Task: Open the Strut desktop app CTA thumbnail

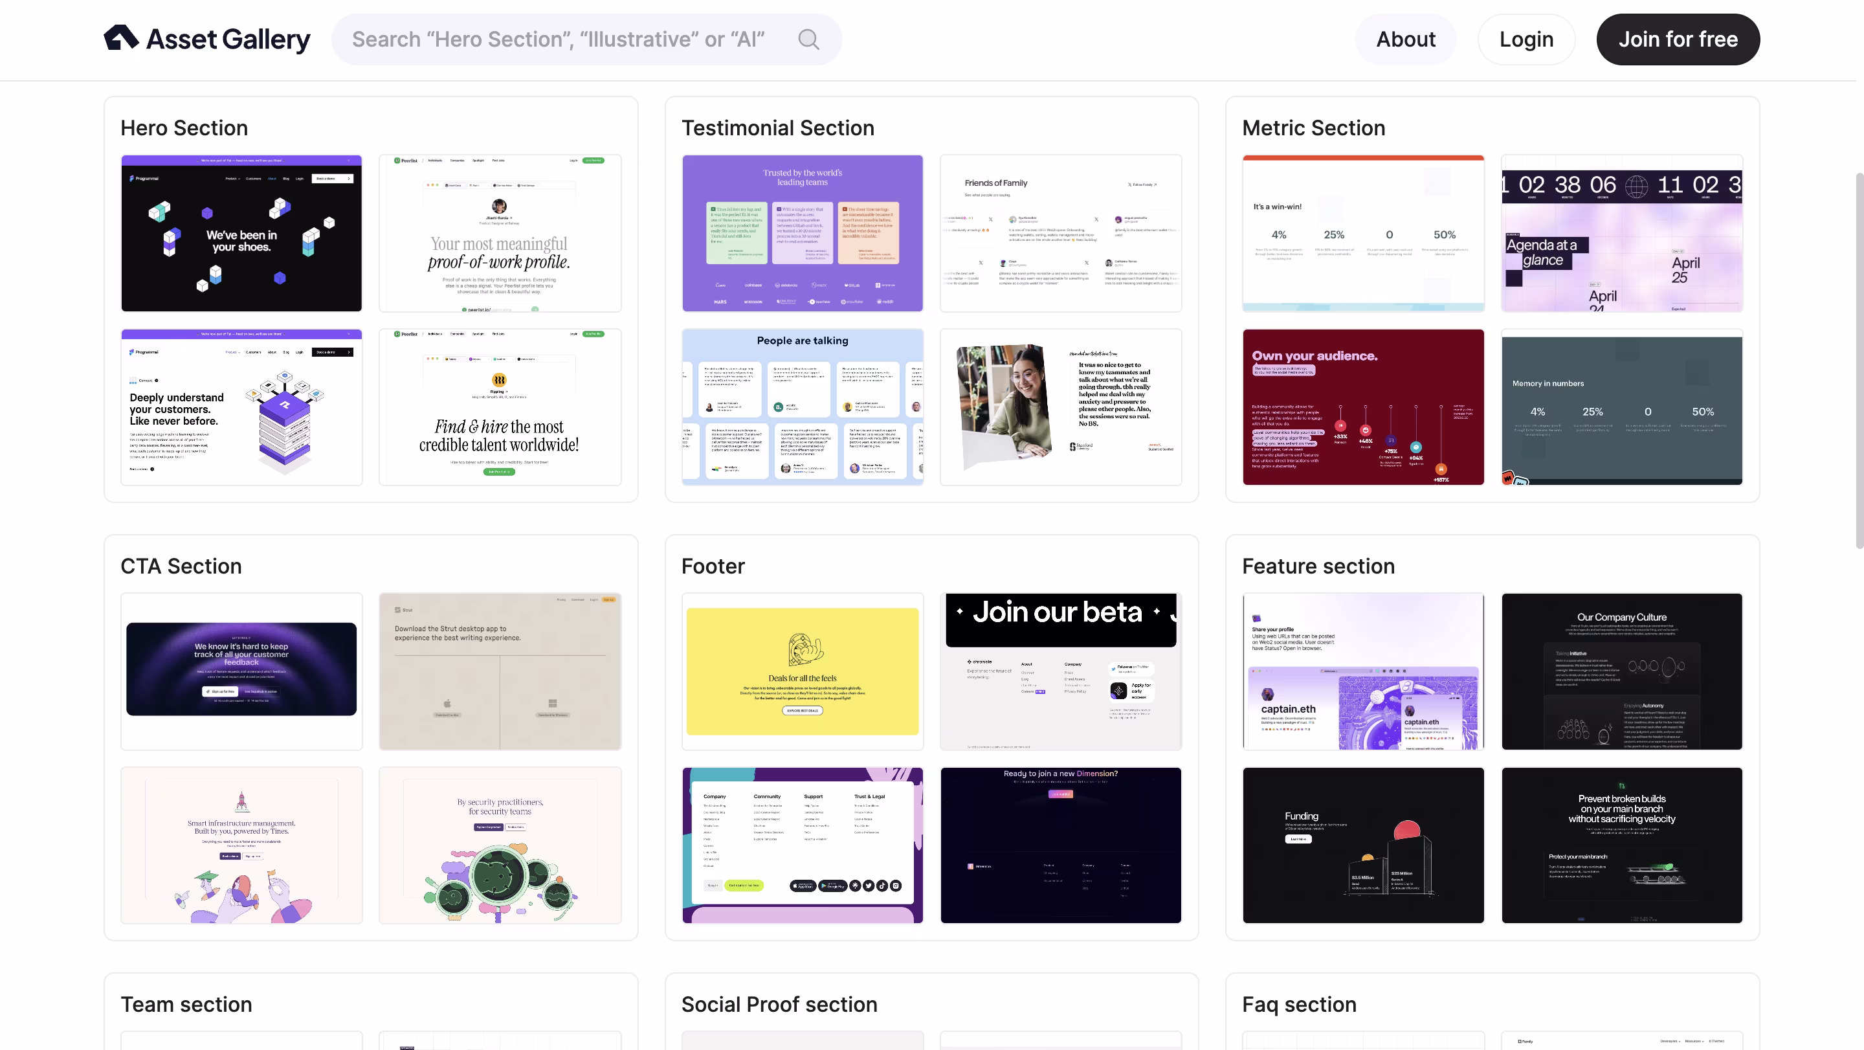Action: tap(499, 671)
